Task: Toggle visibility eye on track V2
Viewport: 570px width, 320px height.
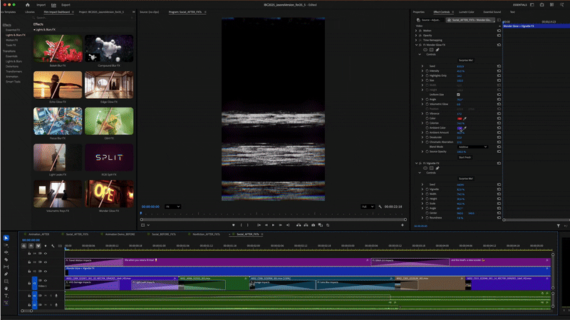Action: (x=45, y=270)
